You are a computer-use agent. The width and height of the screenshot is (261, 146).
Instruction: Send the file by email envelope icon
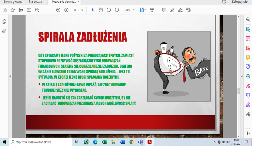[x=29, y=10]
